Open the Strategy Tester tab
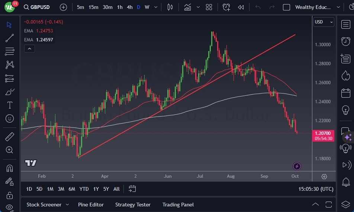 133,205
